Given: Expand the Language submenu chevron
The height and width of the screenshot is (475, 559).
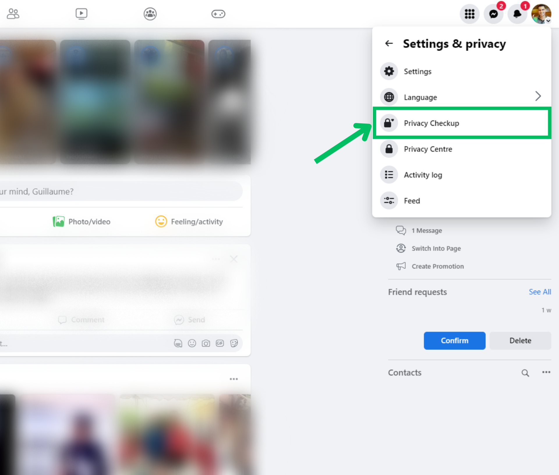Looking at the screenshot, I should (x=538, y=96).
